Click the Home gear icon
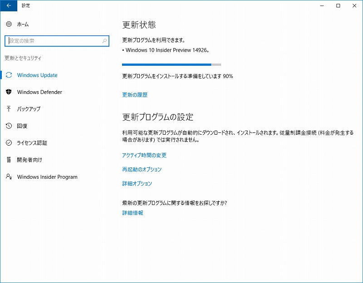The width and height of the screenshot is (363, 283). [x=9, y=24]
